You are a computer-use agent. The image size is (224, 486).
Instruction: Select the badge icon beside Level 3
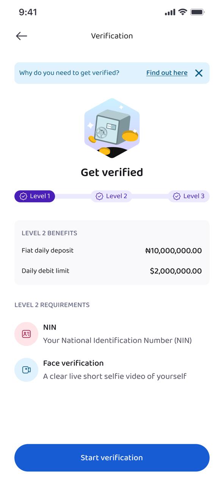pyautogui.click(x=177, y=196)
